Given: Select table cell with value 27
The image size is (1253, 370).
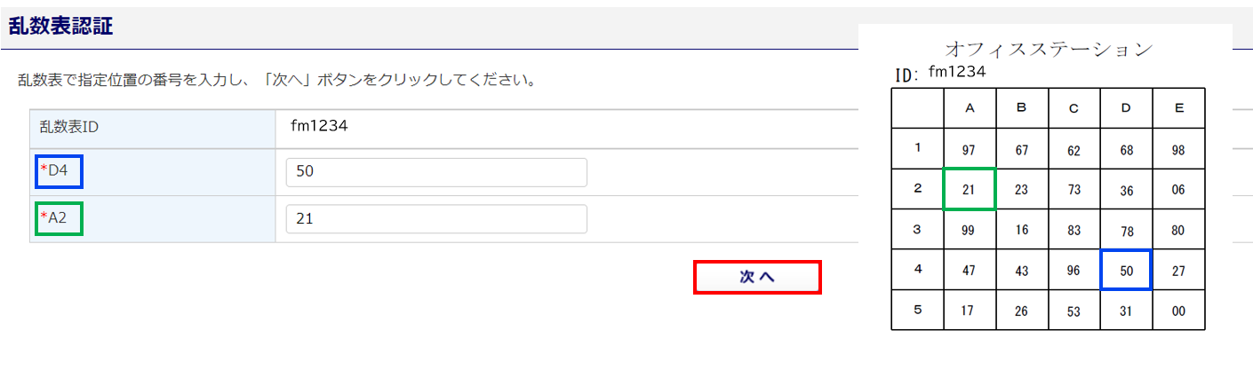Looking at the screenshot, I should (1178, 271).
